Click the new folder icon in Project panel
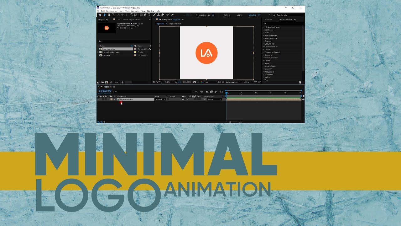The height and width of the screenshot is (226, 401). pos(102,82)
